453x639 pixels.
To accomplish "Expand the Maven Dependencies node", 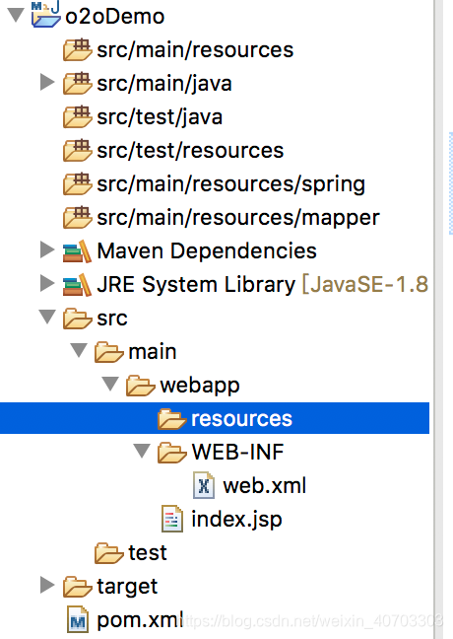I will pyautogui.click(x=47, y=249).
